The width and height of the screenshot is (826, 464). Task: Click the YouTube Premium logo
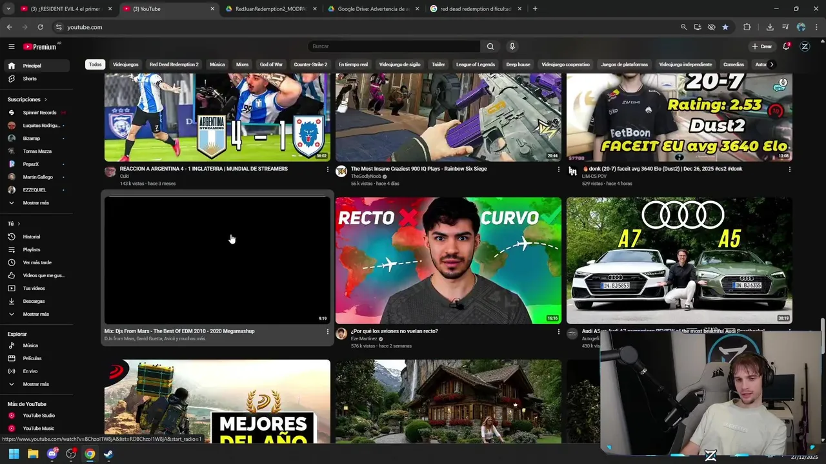coord(41,46)
